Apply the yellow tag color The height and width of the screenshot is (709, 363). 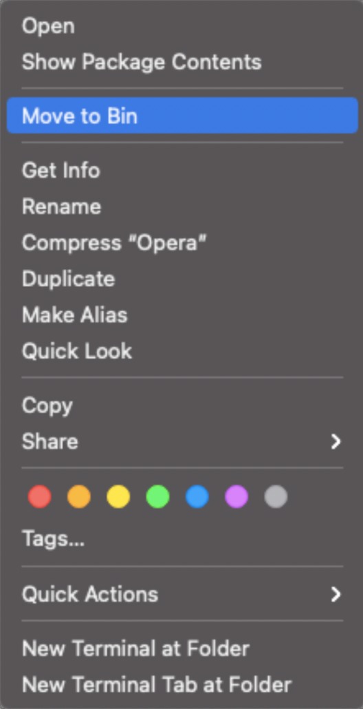(x=118, y=496)
